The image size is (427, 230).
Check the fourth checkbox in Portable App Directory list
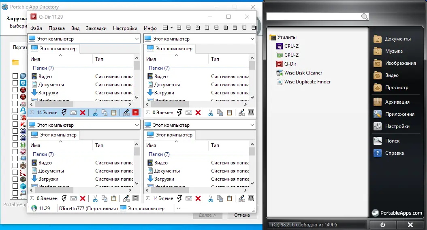click(15, 97)
